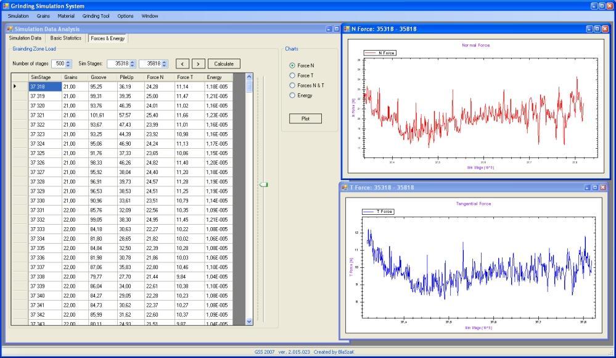
Task: Go to next stage range with > button
Action: tap(198, 64)
